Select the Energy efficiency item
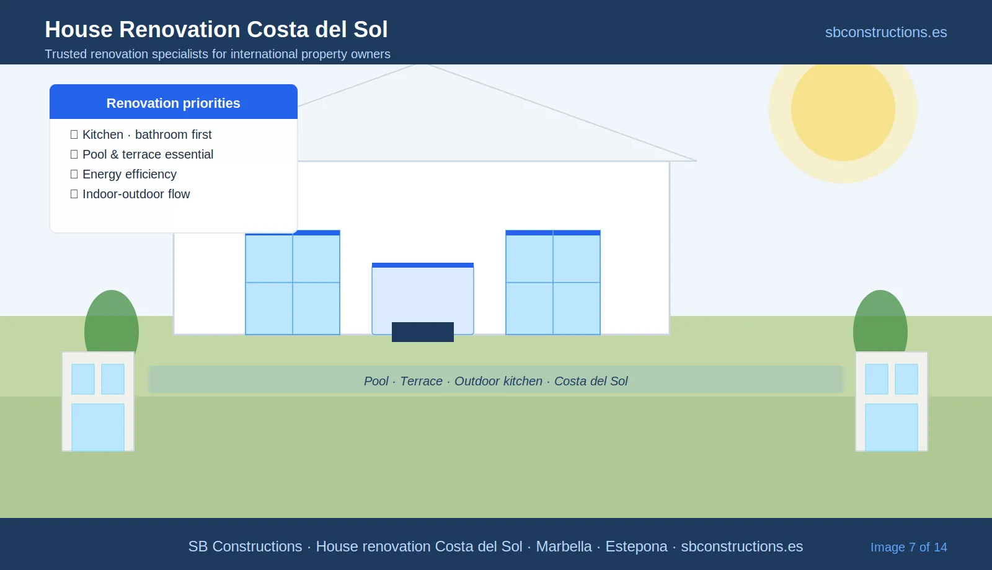The height and width of the screenshot is (570, 992). [x=123, y=174]
